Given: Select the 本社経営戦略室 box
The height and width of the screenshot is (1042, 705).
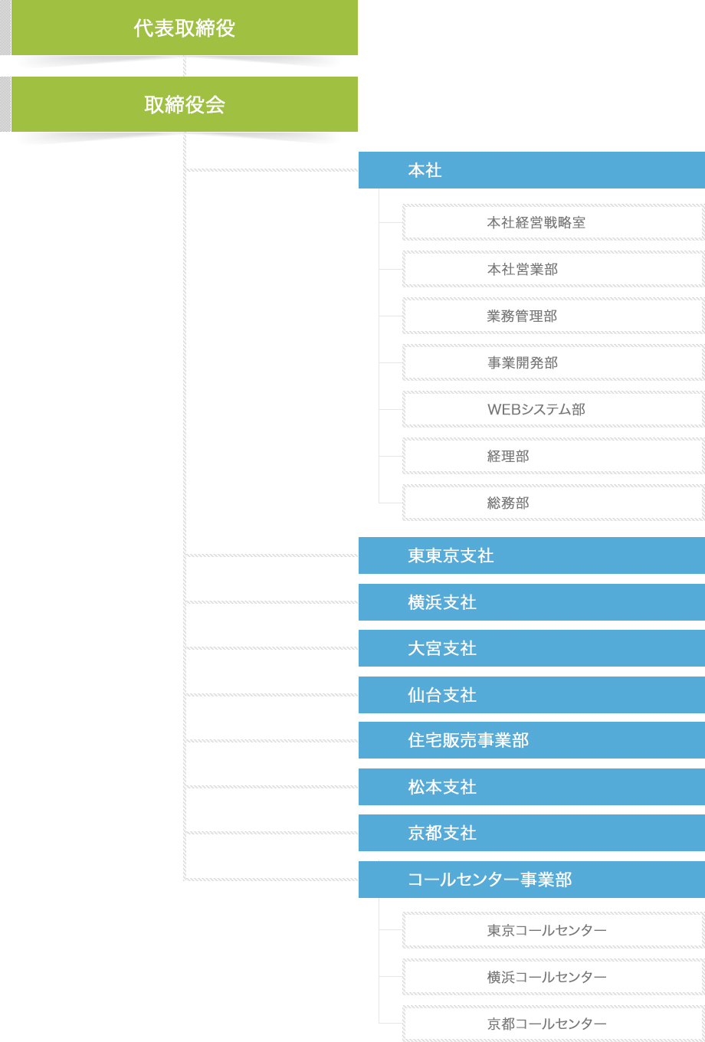Looking at the screenshot, I should pyautogui.click(x=553, y=222).
